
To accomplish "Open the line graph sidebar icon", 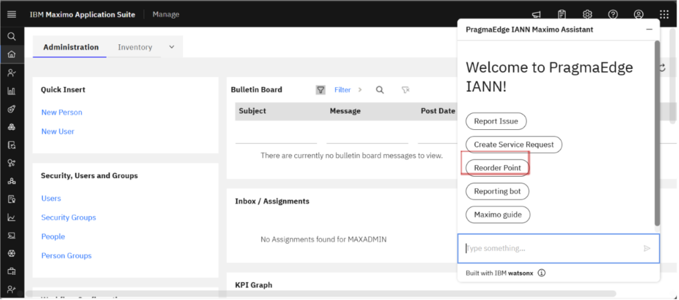I will point(12,217).
